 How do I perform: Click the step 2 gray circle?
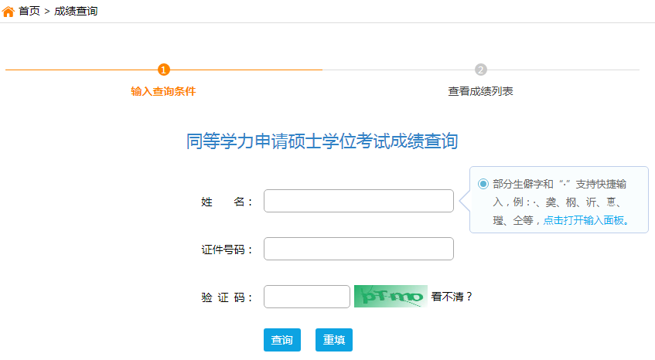(481, 70)
